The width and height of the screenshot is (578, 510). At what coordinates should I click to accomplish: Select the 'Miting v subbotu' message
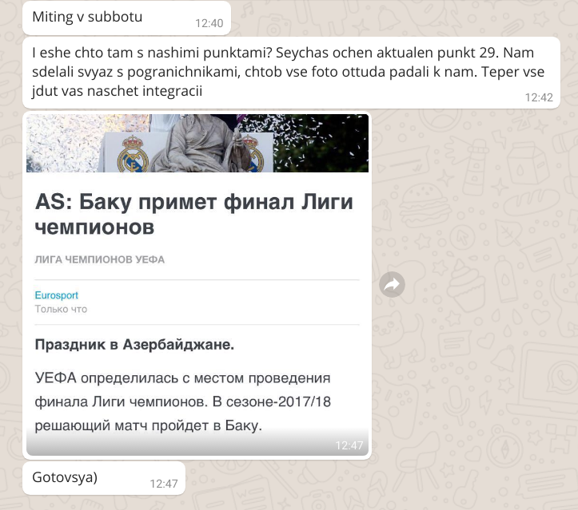126,18
